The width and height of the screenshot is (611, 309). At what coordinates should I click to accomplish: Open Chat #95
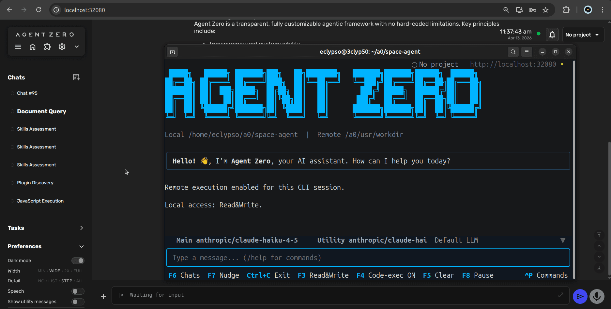click(27, 93)
